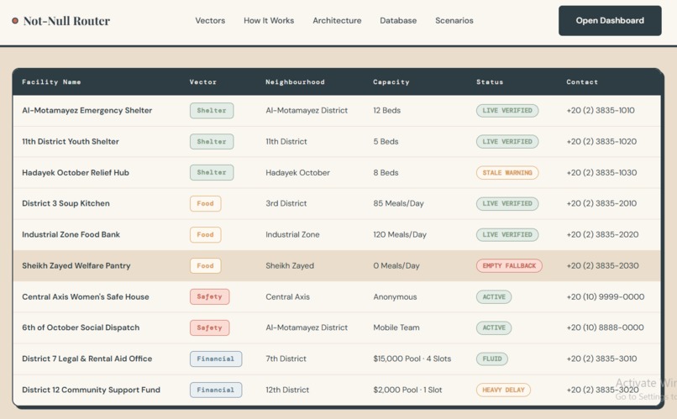Screen dimensions: 677x419
Task: Click ACTIVE badge for 6th of October Social Dispatch
Action: click(x=494, y=328)
